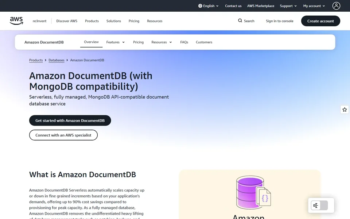350x219 pixels.
Task: Click the Create account button
Action: (x=320, y=21)
